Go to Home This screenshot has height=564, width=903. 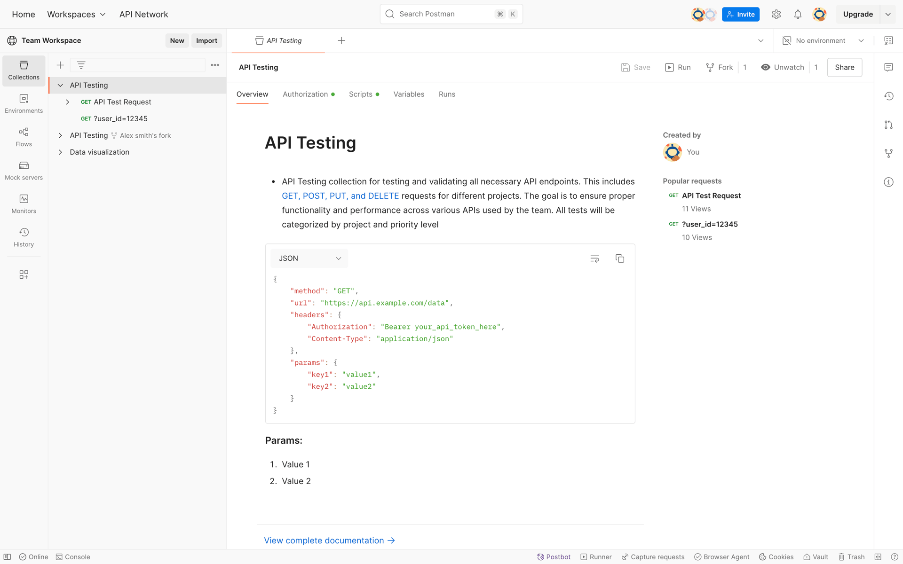24,14
